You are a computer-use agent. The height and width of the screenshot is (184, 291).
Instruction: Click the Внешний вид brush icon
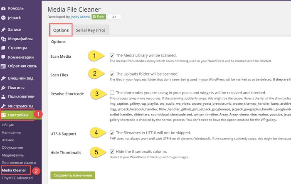[3, 78]
